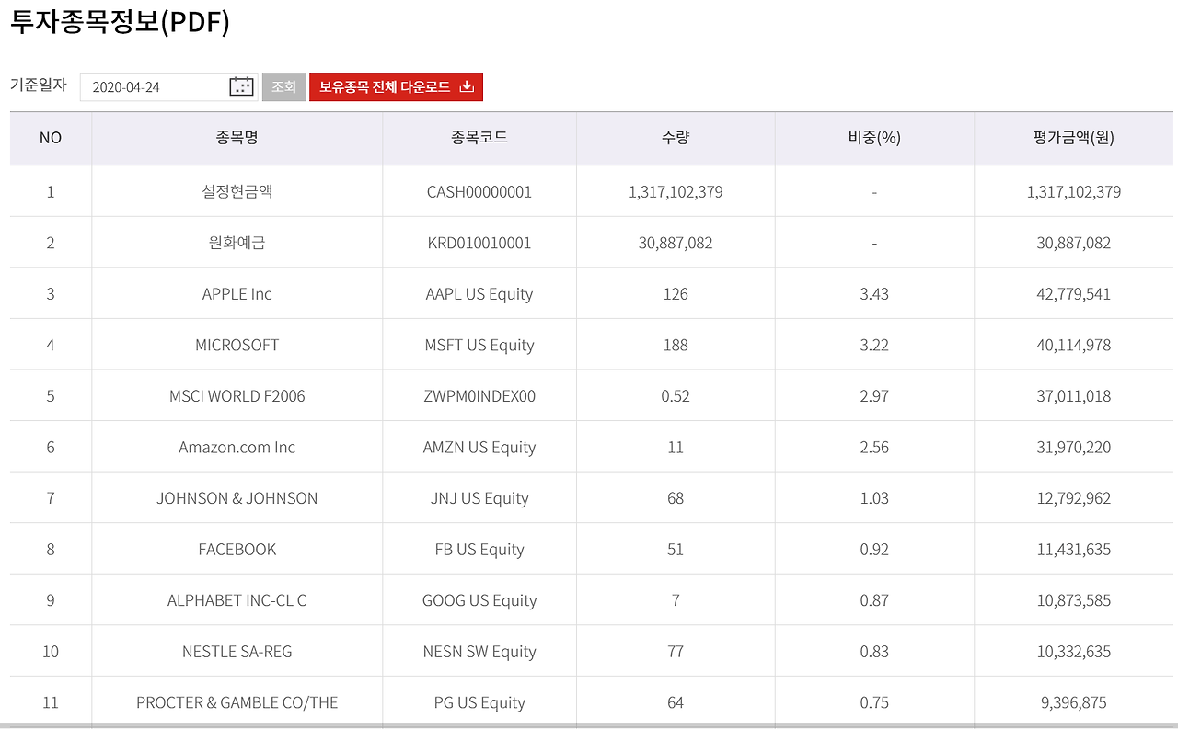The width and height of the screenshot is (1178, 729).
Task: Click the 조회 search button
Action: coord(283,86)
